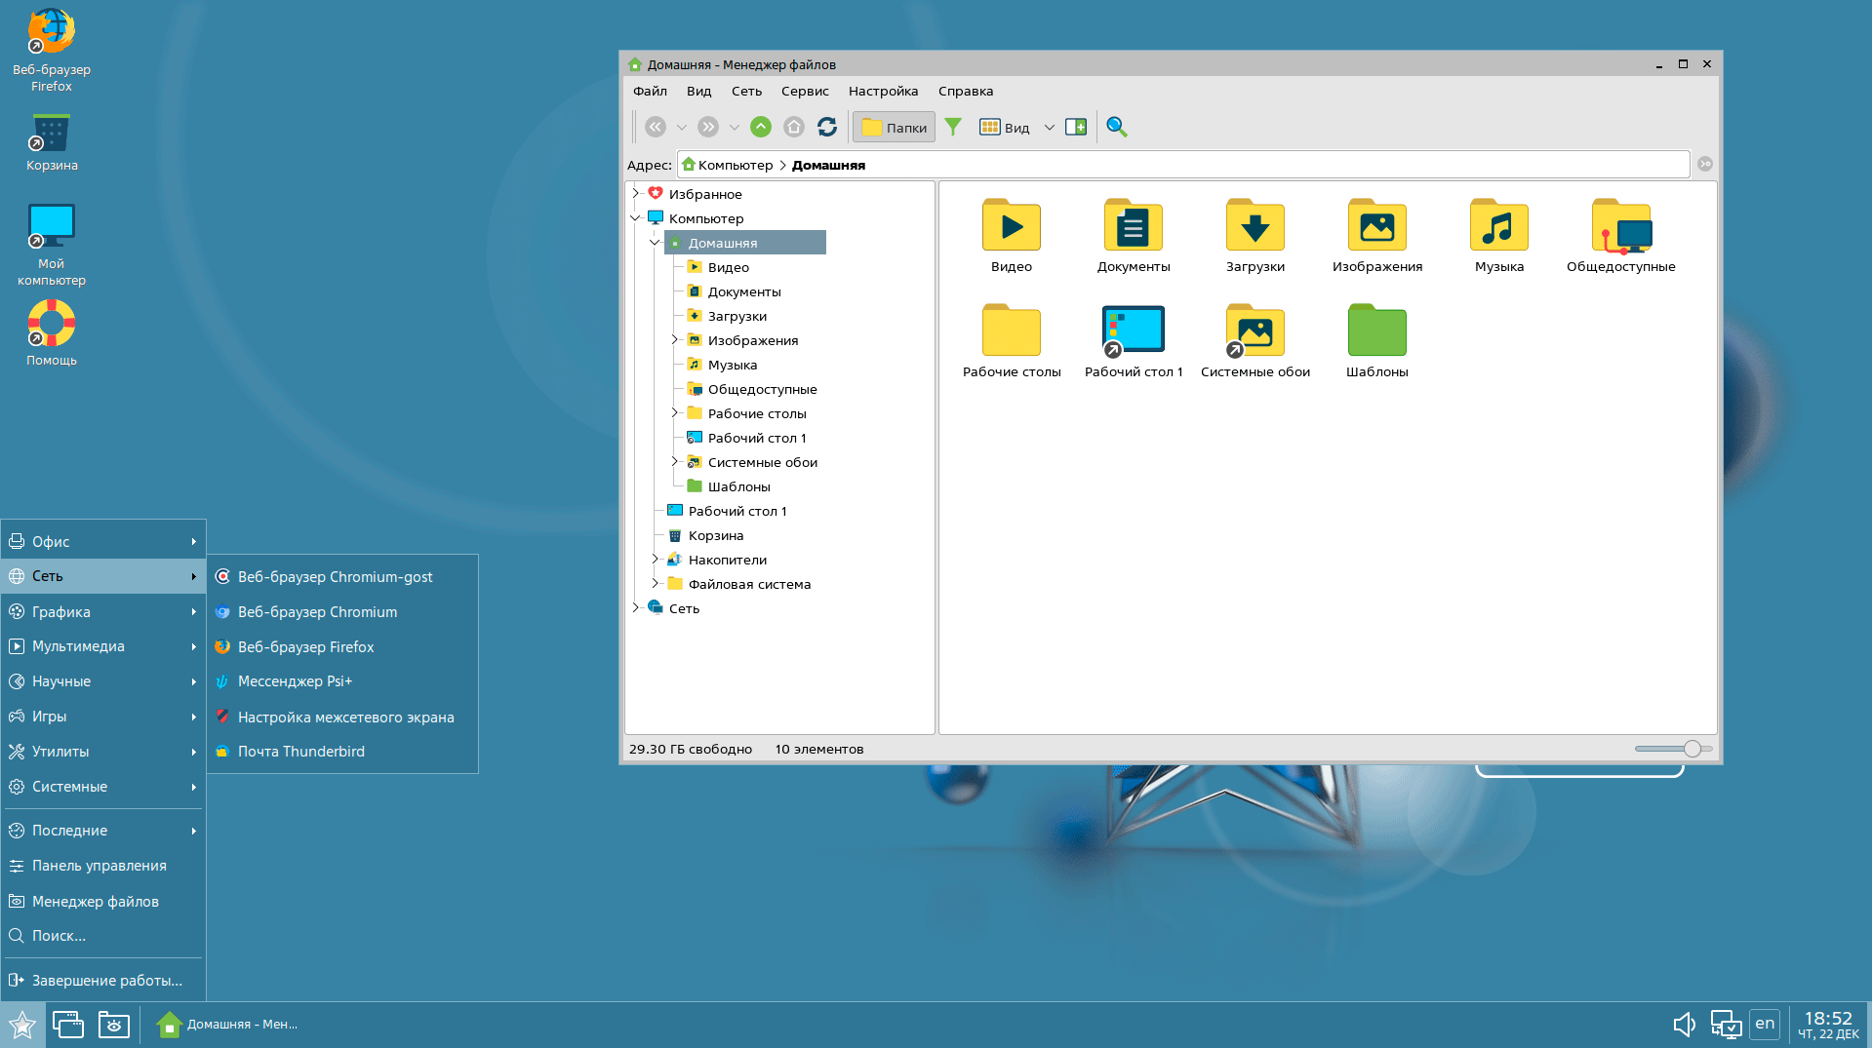Image resolution: width=1872 pixels, height=1048 pixels.
Task: Switch the en keyboard layout indicator
Action: tap(1765, 1024)
